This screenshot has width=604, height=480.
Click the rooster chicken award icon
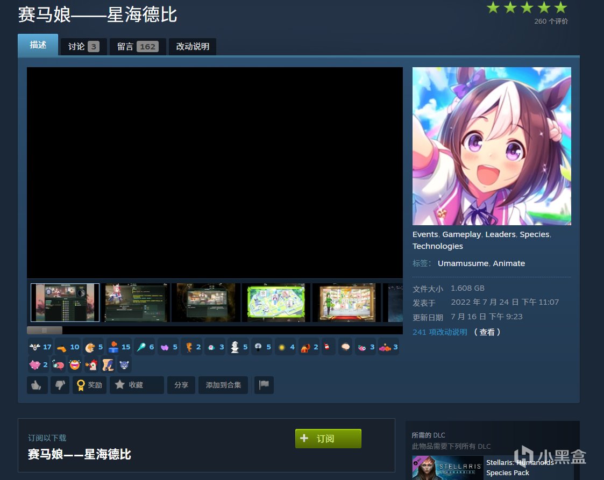pyautogui.click(x=91, y=364)
